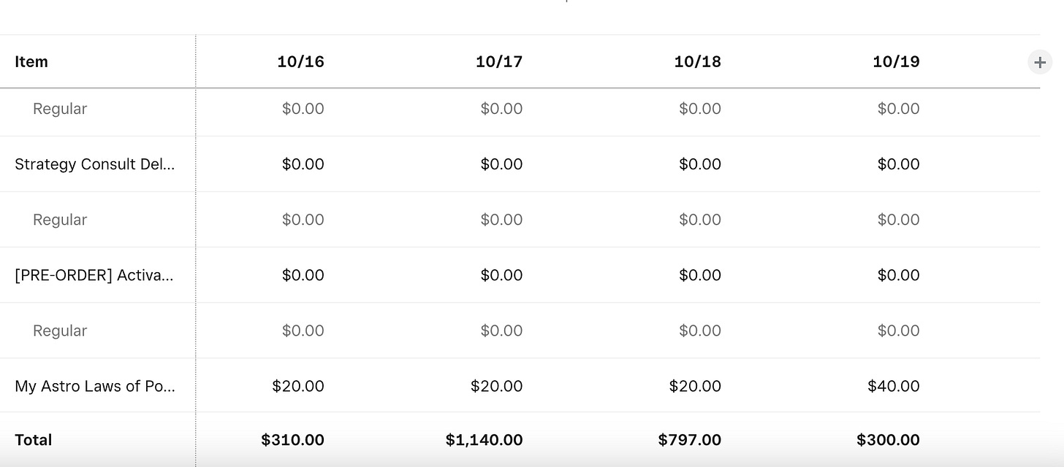Click the $40.00 value for 10/19

pos(894,386)
